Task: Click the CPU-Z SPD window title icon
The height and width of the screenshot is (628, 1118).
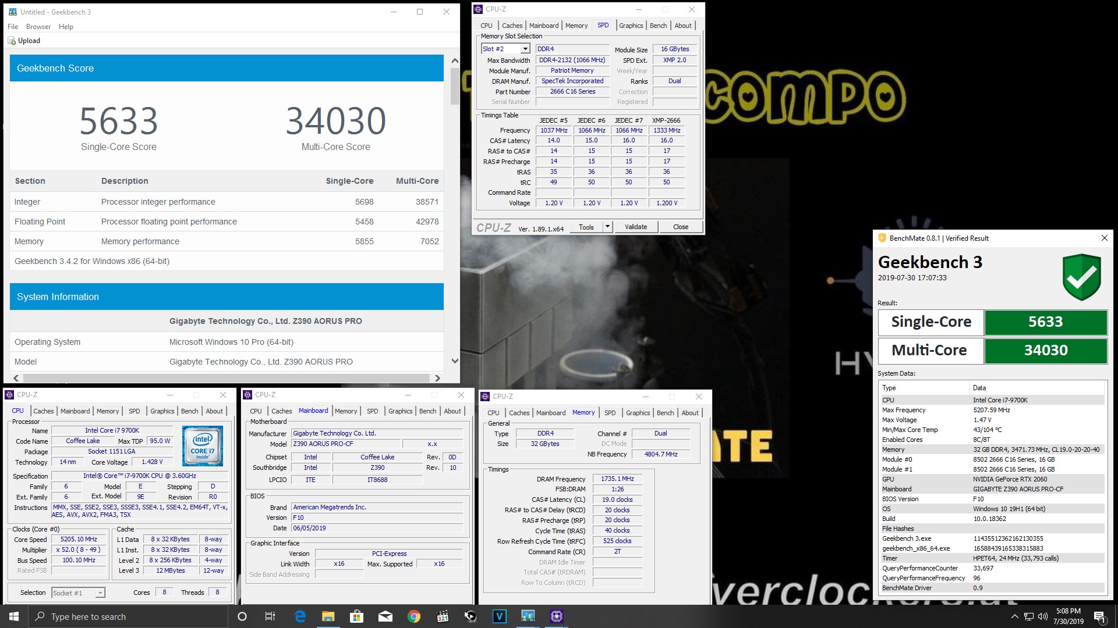Action: 478,9
